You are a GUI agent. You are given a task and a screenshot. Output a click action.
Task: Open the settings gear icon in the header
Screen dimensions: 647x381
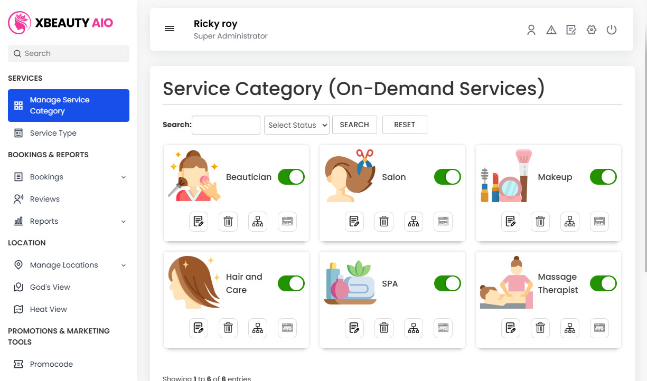click(x=591, y=30)
